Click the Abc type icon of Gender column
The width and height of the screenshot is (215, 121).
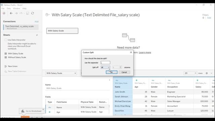point(153,80)
